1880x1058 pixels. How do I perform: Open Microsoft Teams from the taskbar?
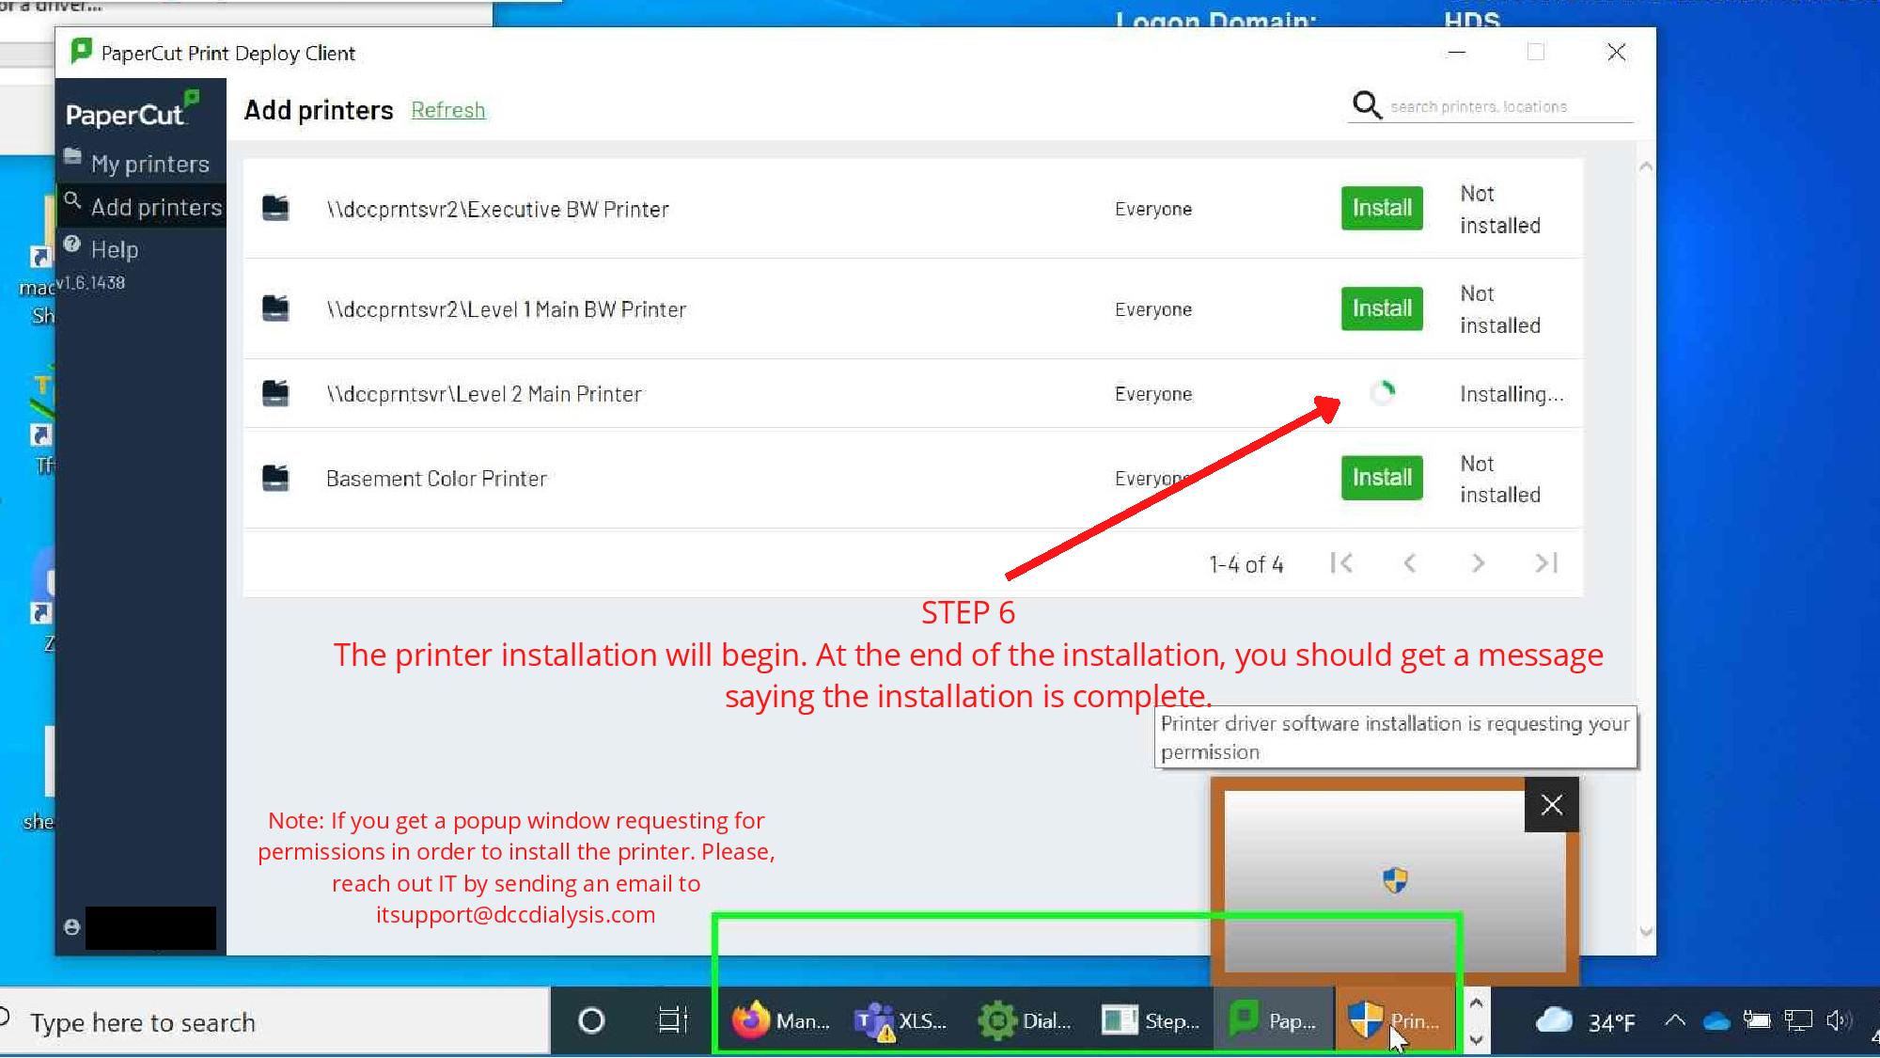901,1020
